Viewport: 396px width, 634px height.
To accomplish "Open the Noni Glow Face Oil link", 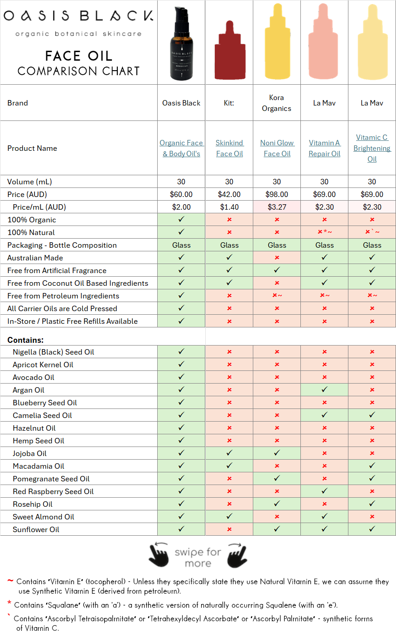I will [x=277, y=148].
